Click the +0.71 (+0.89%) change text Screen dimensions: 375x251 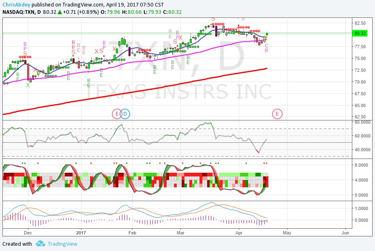pos(81,12)
